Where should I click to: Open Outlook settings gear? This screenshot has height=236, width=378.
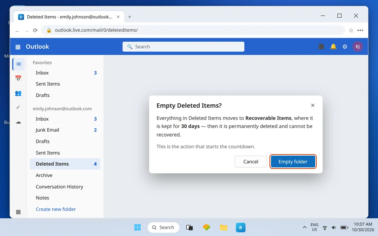pos(345,46)
